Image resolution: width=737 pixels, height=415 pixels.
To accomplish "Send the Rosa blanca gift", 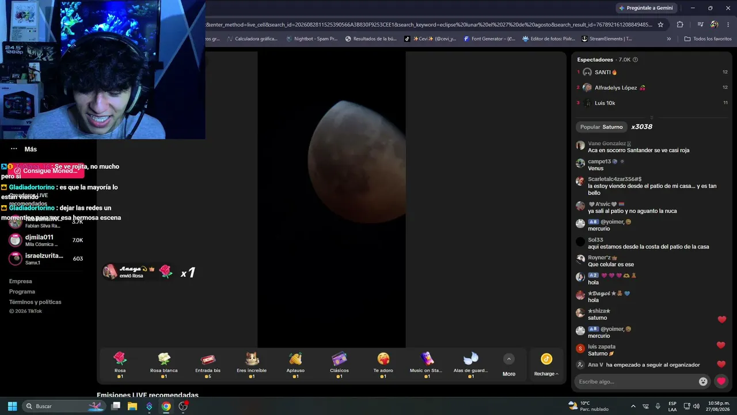I will 164,365.
